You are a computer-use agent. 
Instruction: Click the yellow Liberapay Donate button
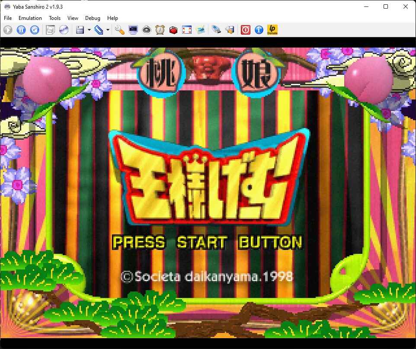point(272,30)
